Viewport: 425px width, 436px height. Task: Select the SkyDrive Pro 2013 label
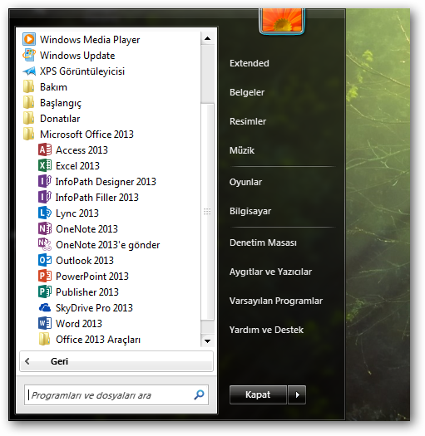(94, 308)
